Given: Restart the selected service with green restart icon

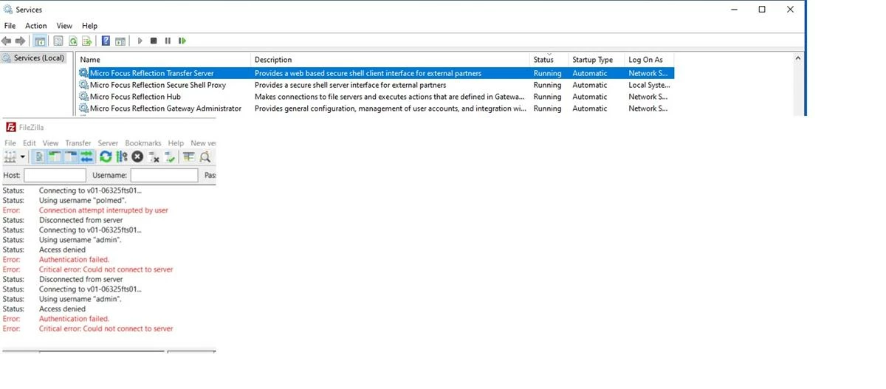Looking at the screenshot, I should click(182, 41).
